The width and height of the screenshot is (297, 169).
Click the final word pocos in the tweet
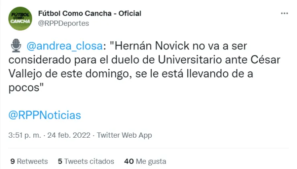(24, 89)
